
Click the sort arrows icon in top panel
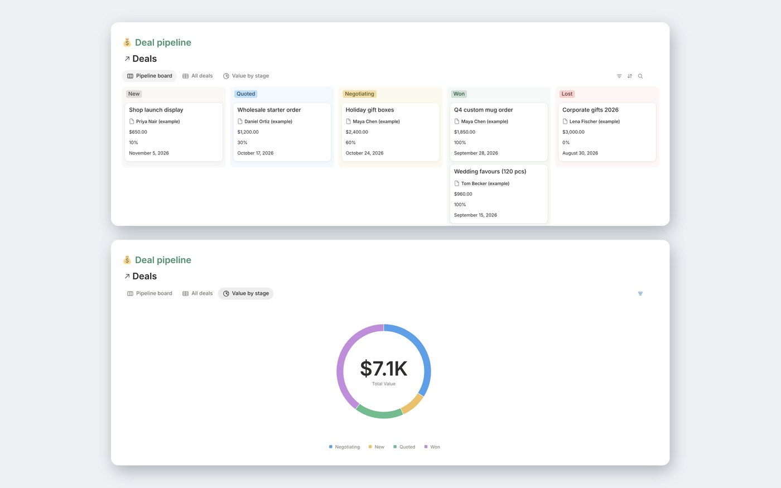pos(630,76)
